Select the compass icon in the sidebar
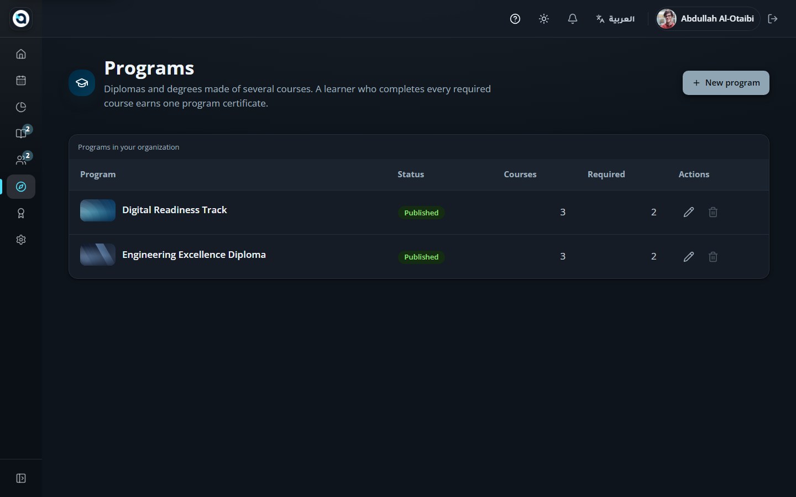796x497 pixels. point(21,187)
